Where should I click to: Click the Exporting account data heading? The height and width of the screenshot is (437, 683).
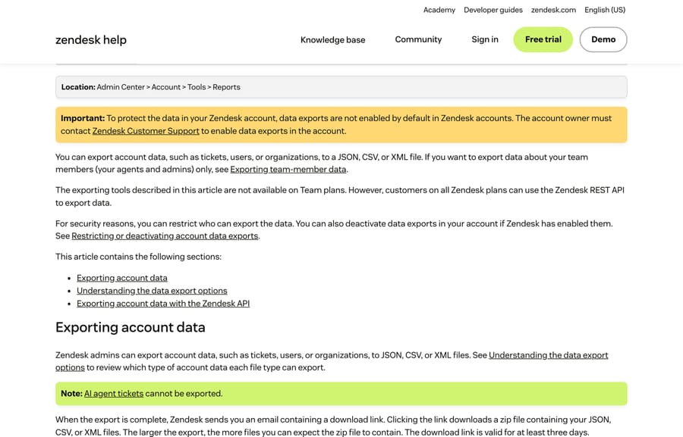(x=131, y=327)
